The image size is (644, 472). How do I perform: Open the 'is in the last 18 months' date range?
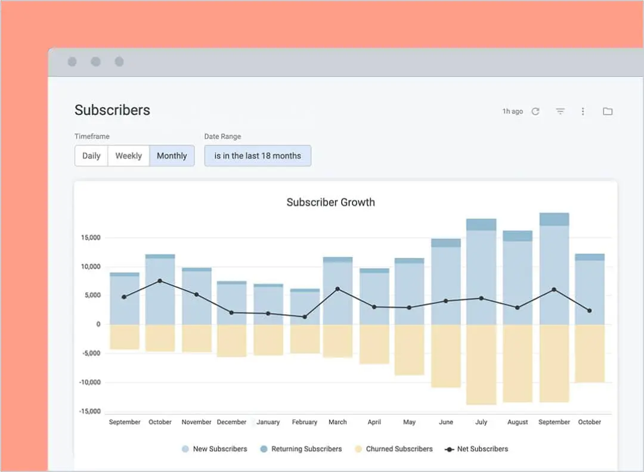pos(258,156)
